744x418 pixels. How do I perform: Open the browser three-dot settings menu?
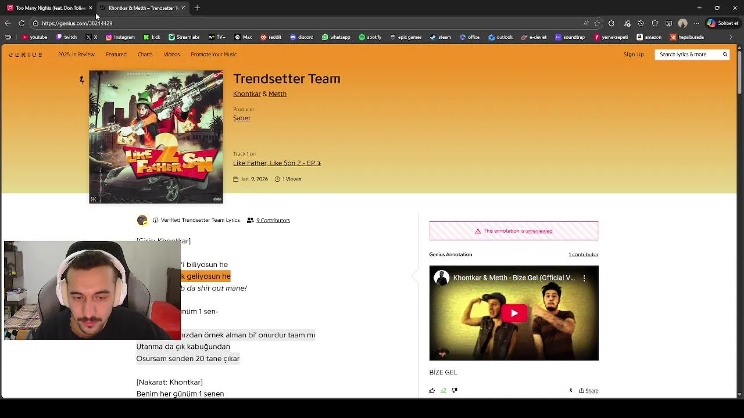pos(696,23)
